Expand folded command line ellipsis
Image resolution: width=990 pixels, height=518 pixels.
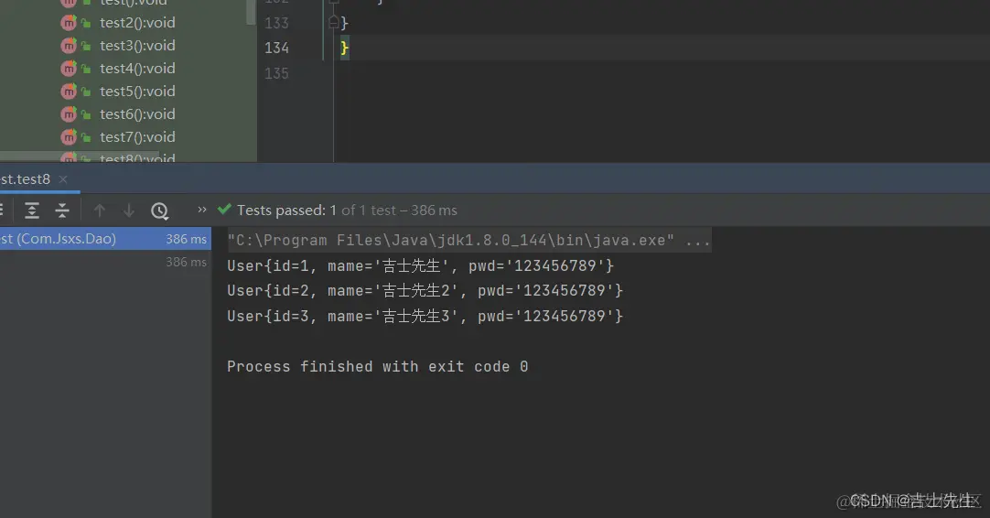698,240
